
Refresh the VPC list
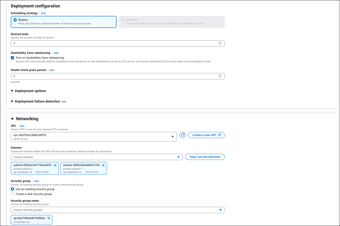(x=182, y=135)
